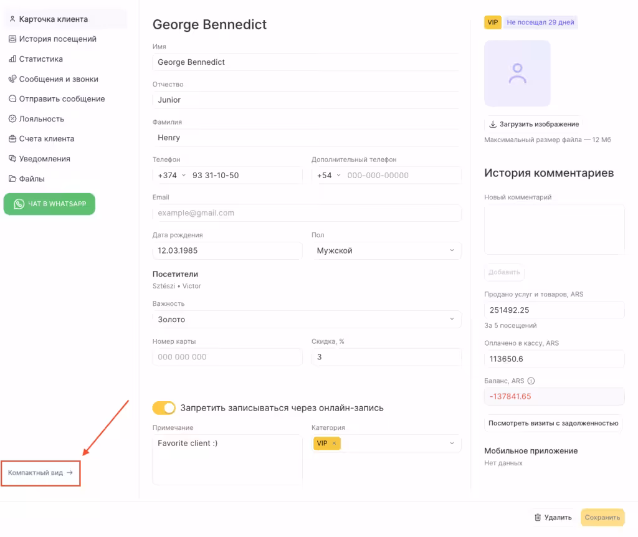Image resolution: width=638 pixels, height=537 pixels.
Task: Open the Пол gender dropdown
Action: 386,250
